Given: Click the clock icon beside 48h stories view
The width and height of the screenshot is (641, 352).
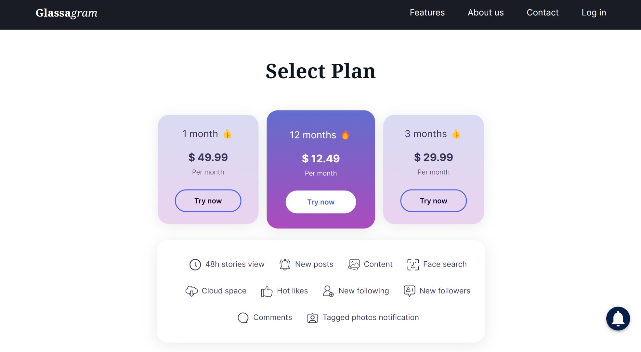Looking at the screenshot, I should (x=195, y=265).
